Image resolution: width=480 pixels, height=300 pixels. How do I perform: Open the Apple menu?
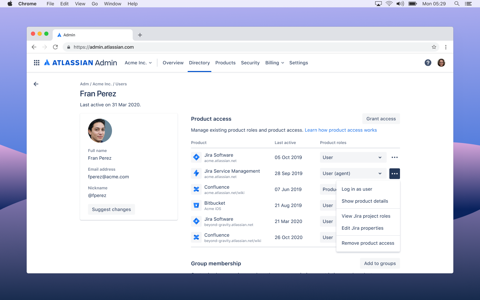[10, 4]
